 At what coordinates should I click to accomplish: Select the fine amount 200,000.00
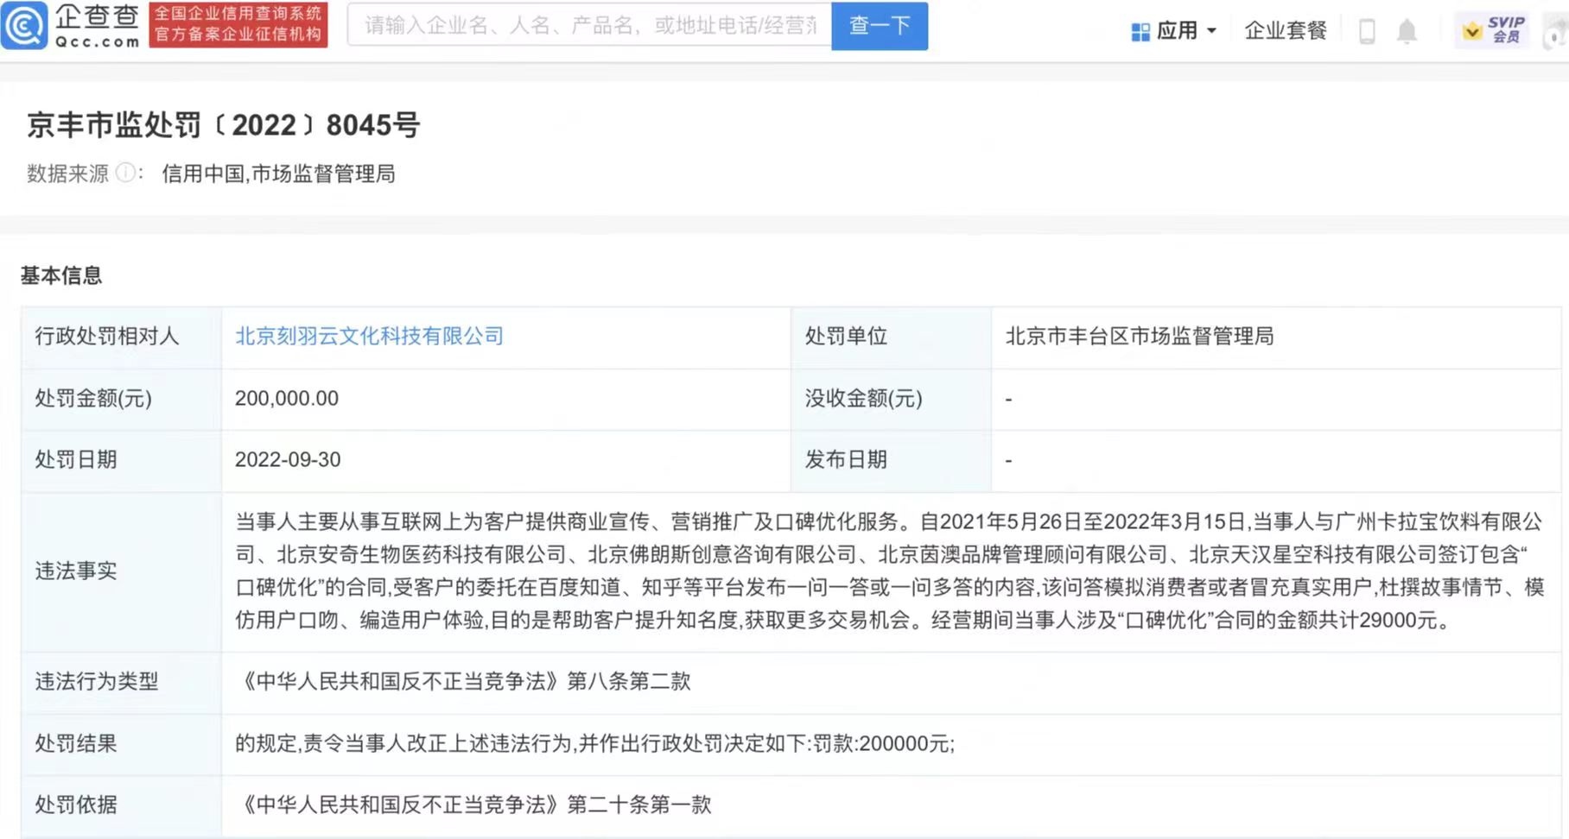coord(287,398)
